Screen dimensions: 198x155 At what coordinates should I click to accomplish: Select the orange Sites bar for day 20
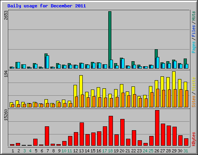point(123,100)
